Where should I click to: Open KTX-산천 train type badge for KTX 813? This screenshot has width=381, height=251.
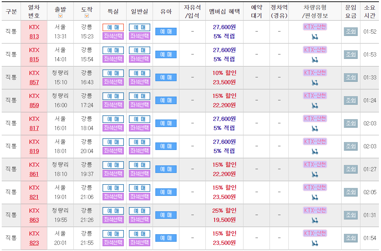coord(315,27)
